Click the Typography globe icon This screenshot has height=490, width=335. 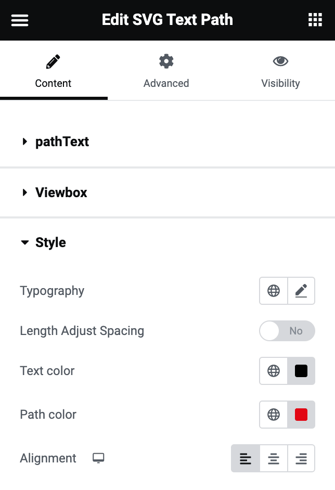[x=274, y=291]
